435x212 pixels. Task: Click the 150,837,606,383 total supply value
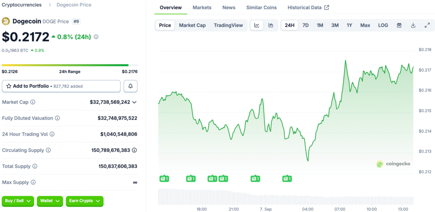pos(118,167)
